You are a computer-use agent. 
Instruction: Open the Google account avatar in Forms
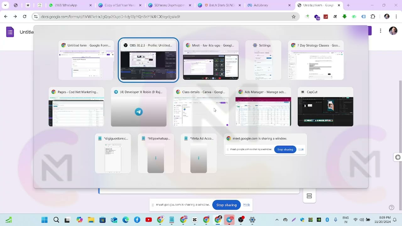click(x=393, y=31)
